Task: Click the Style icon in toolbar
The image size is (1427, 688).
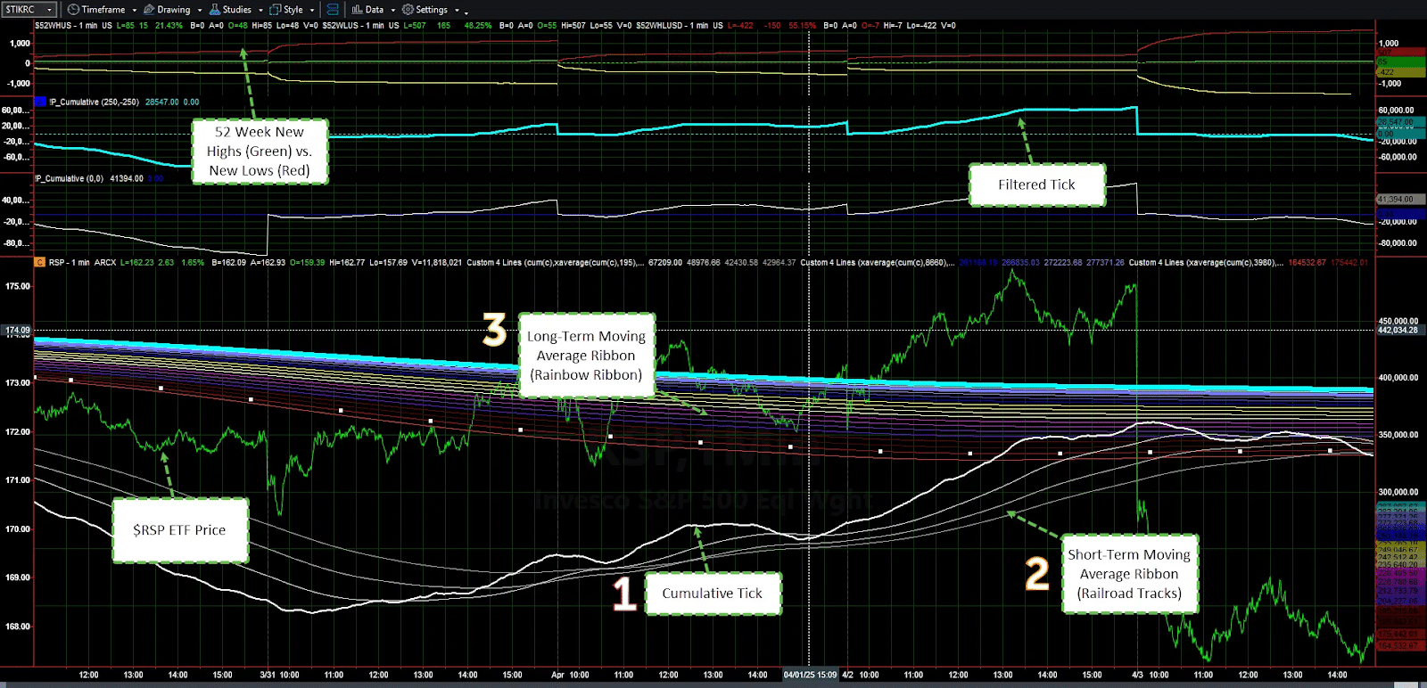Action: point(276,10)
